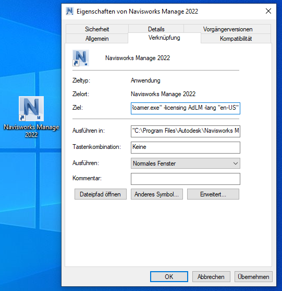Viewport: 282px width, 291px height.
Task: Select the Verknüpfung tab
Action: point(164,38)
